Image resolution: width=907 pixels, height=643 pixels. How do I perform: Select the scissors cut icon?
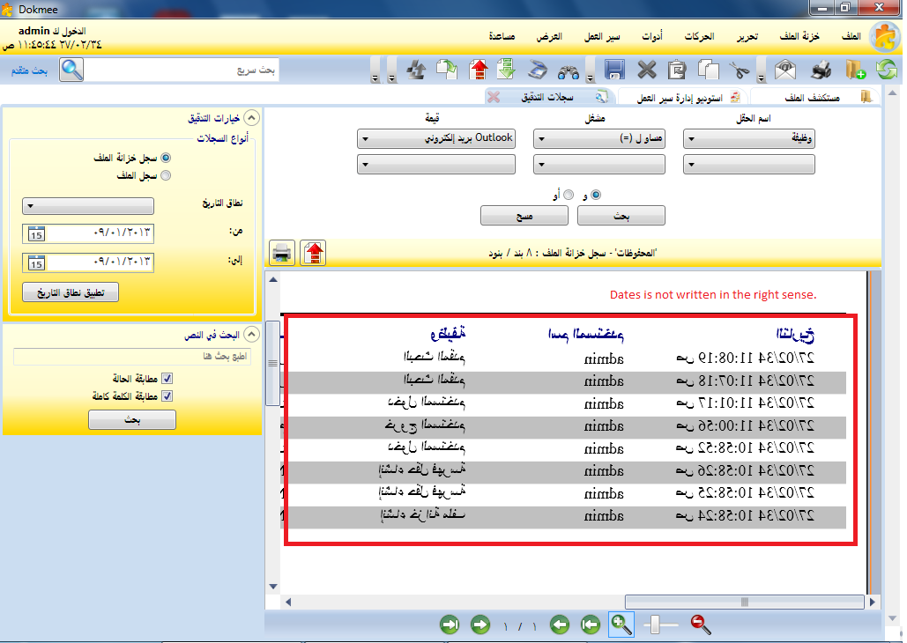(739, 70)
